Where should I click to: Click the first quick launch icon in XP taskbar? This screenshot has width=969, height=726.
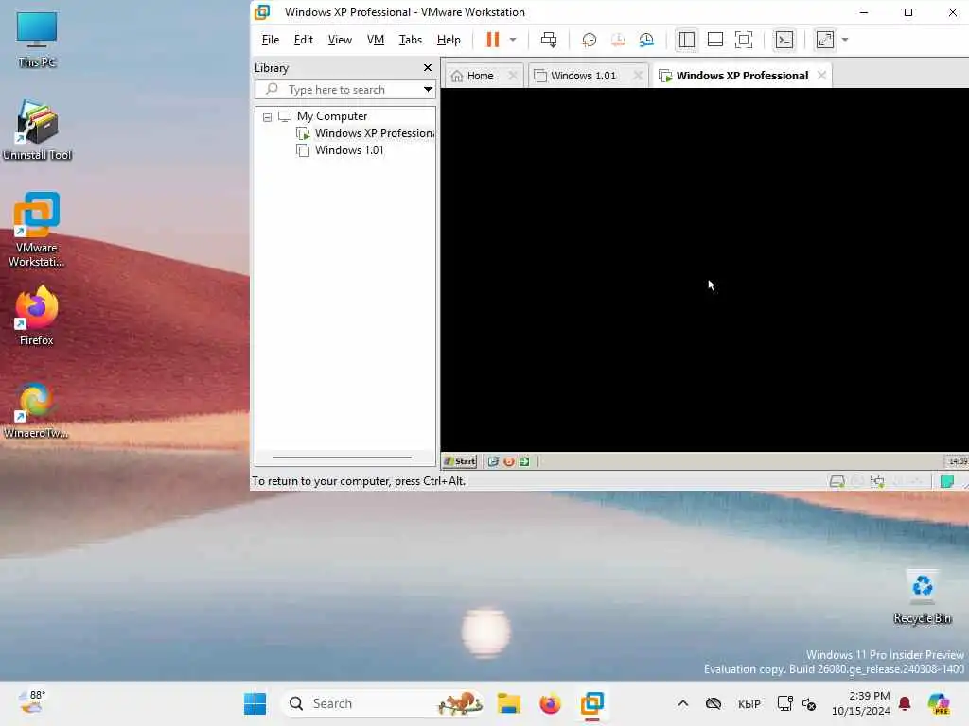click(x=492, y=461)
